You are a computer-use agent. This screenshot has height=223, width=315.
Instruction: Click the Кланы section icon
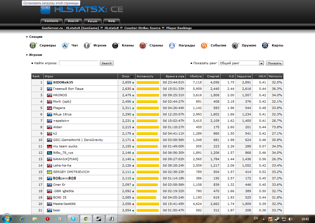[116, 45]
